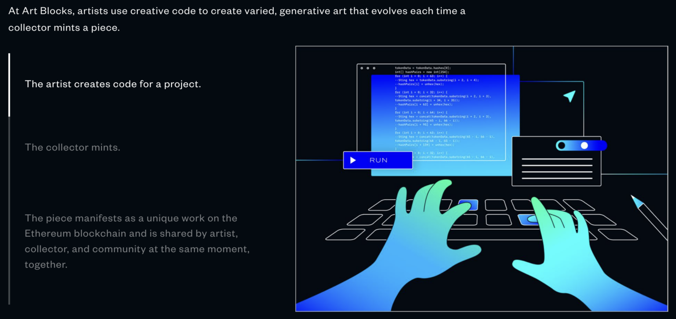This screenshot has height=319, width=676.
Task: Click the play triangle inside the RUN button
Action: 352,160
